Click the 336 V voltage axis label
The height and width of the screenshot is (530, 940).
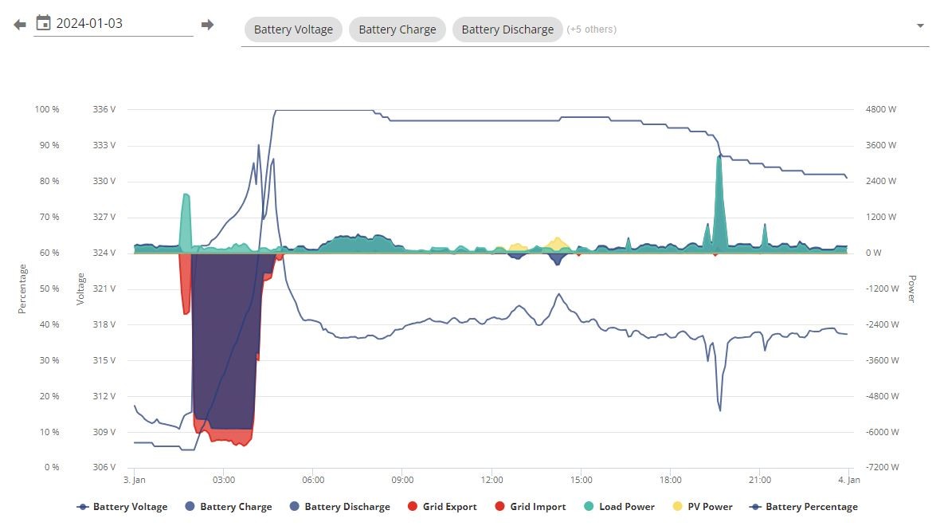pyautogui.click(x=104, y=109)
